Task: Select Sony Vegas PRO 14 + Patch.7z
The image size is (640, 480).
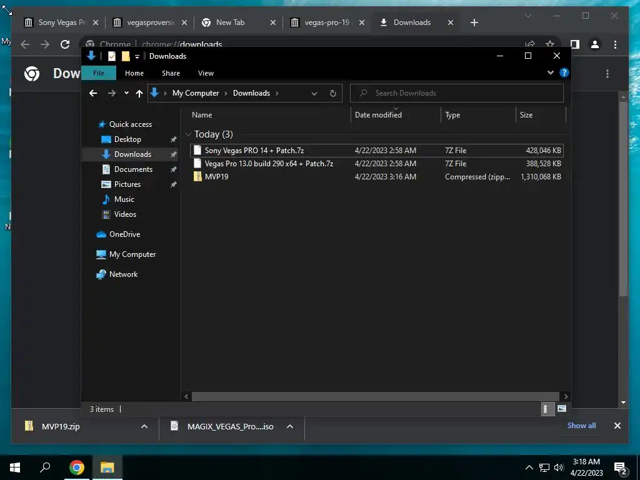Action: tap(377, 150)
